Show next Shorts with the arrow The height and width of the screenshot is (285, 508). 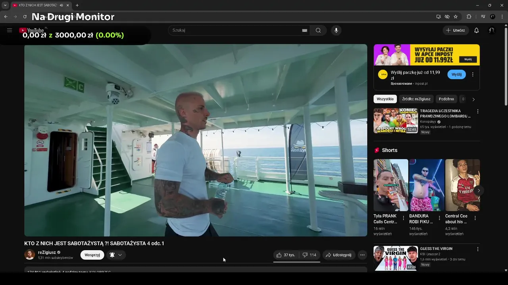click(x=479, y=190)
